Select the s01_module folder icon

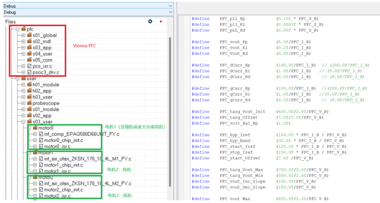coord(29,109)
